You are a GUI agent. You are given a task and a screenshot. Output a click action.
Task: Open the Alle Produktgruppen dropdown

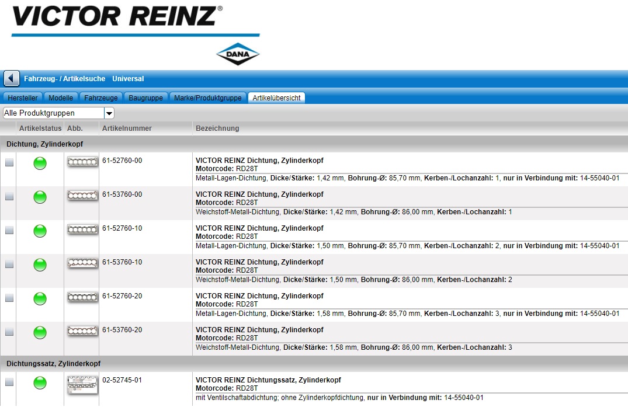pyautogui.click(x=109, y=113)
